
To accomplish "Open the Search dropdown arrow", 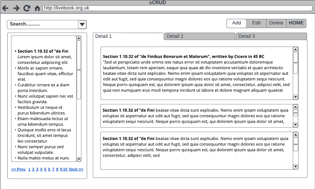I will (82, 25).
